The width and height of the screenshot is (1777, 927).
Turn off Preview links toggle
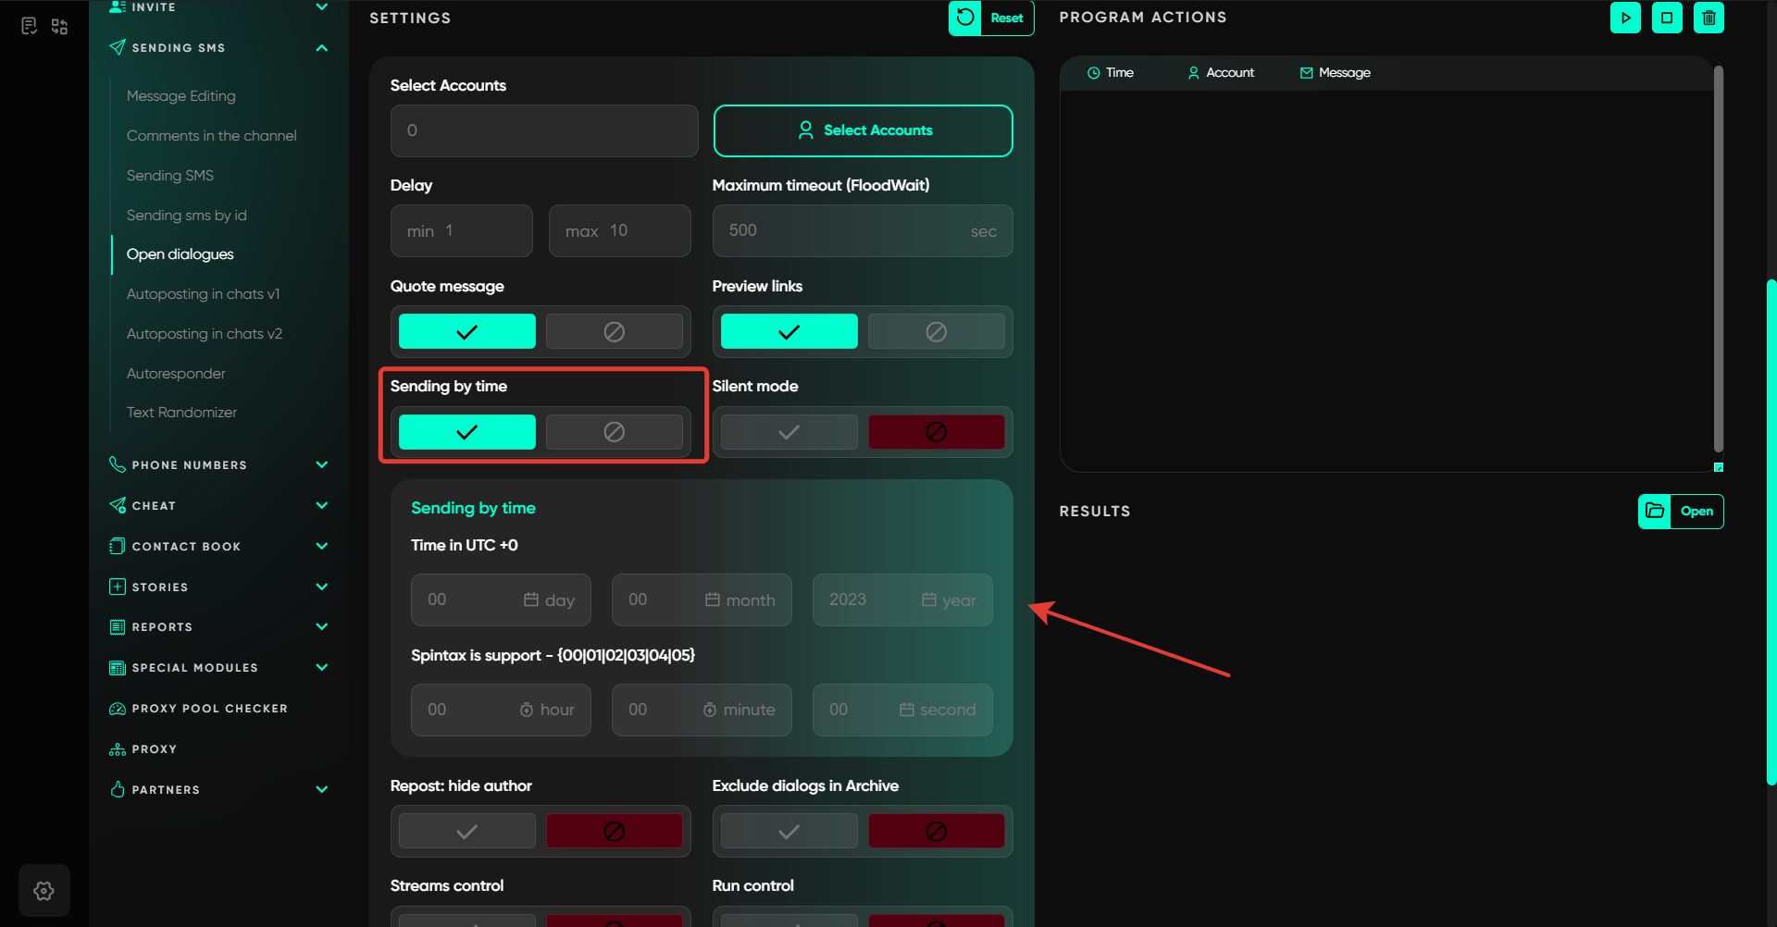coord(936,331)
